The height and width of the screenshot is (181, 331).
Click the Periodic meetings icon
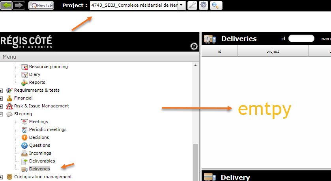(x=24, y=130)
